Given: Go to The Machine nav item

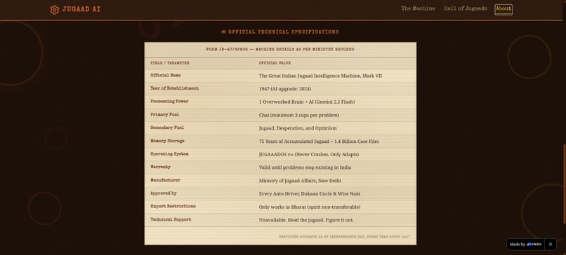Looking at the screenshot, I should click(x=418, y=8).
